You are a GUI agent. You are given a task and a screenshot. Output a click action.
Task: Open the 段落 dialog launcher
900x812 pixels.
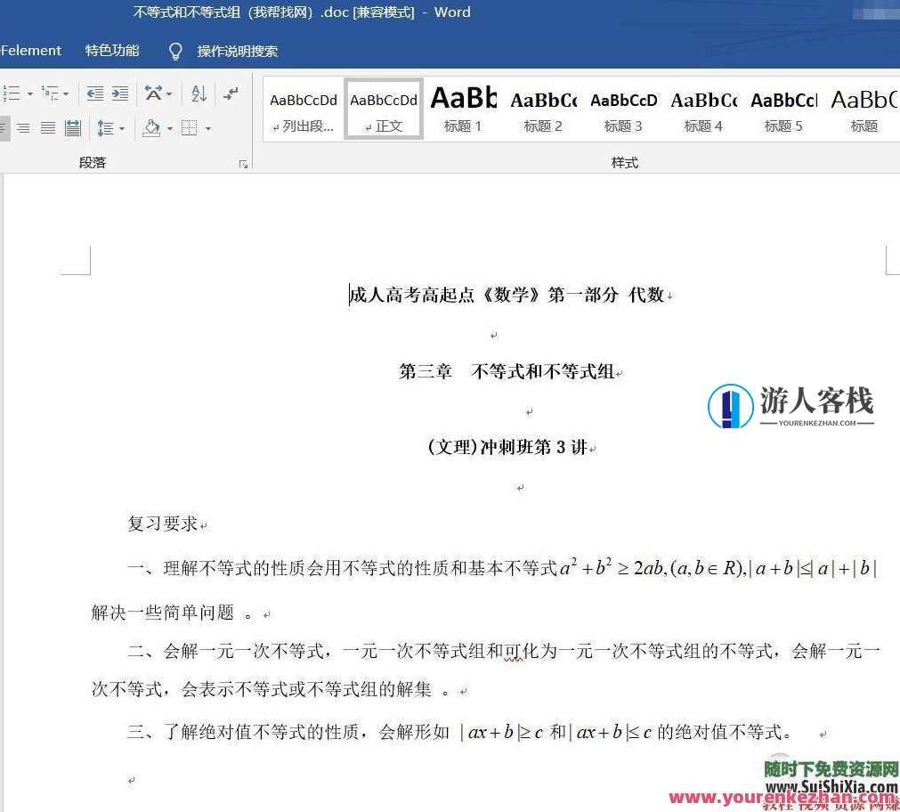coord(243,163)
